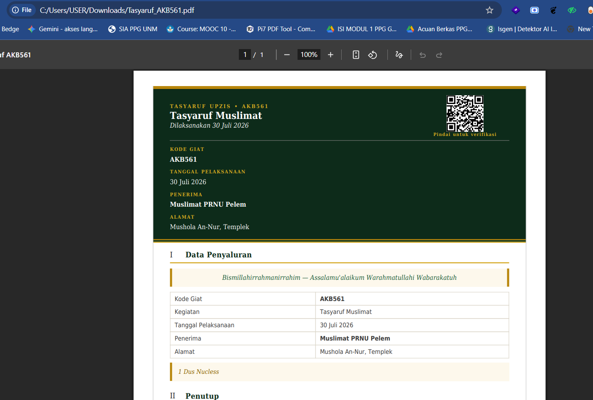This screenshot has width=593, height=400.
Task: Zoom out the PDF with minus button
Action: pyautogui.click(x=287, y=55)
